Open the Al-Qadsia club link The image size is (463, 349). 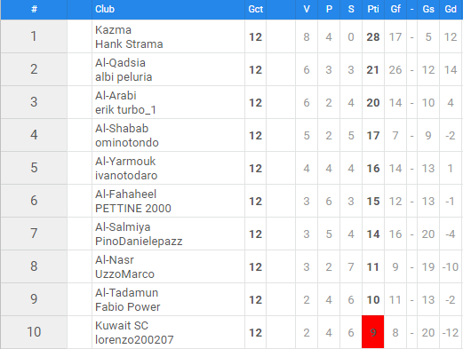click(120, 63)
